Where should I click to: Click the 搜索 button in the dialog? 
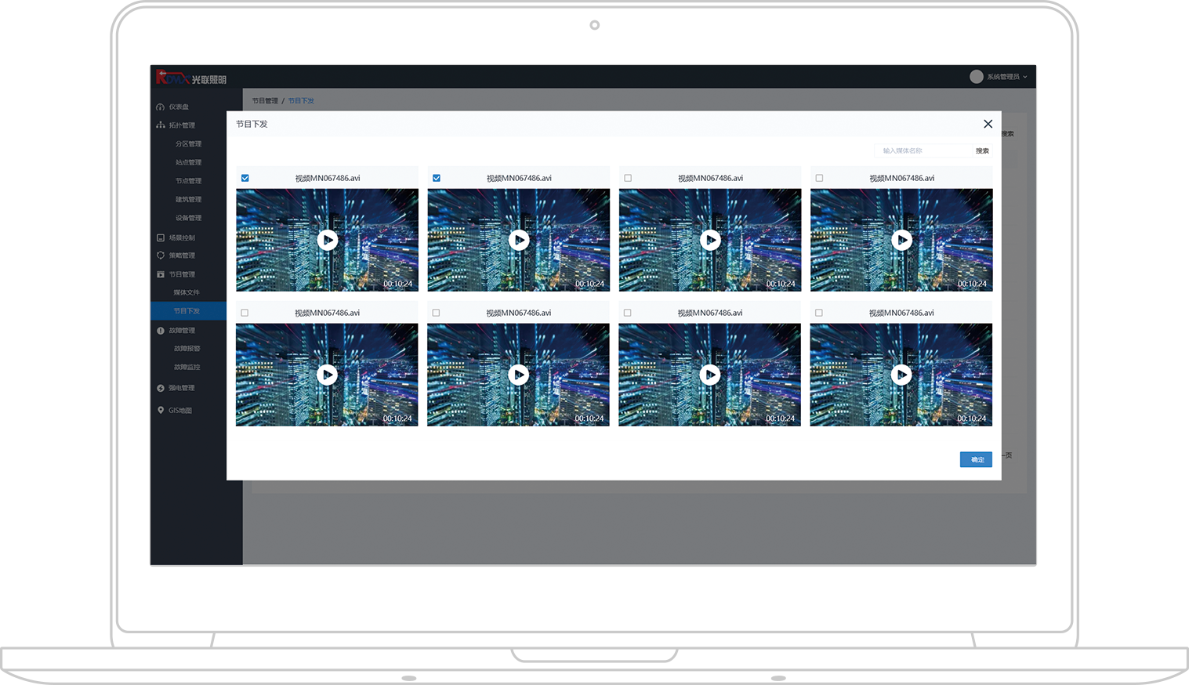(982, 150)
